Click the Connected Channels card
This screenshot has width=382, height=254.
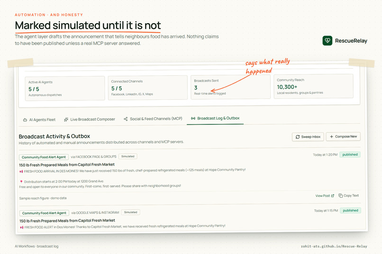(x=148, y=88)
